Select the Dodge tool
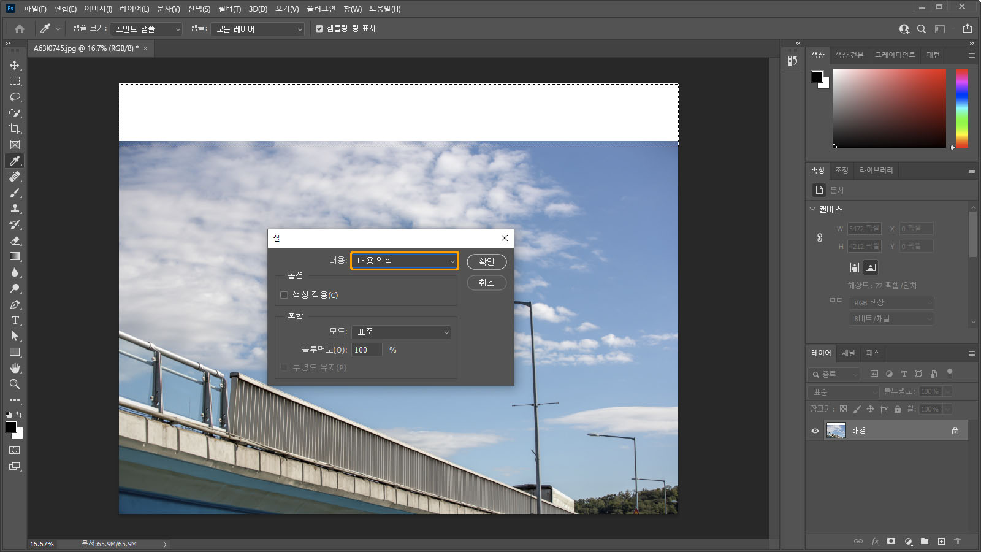Viewport: 981px width, 552px height. 15,288
